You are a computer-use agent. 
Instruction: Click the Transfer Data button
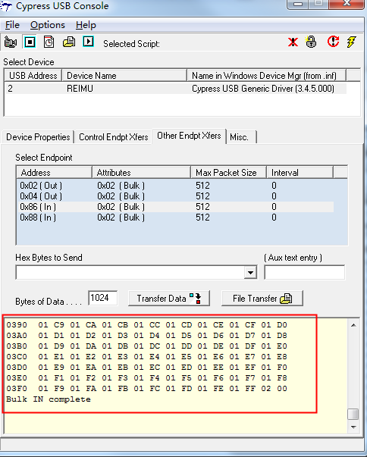[x=169, y=298]
